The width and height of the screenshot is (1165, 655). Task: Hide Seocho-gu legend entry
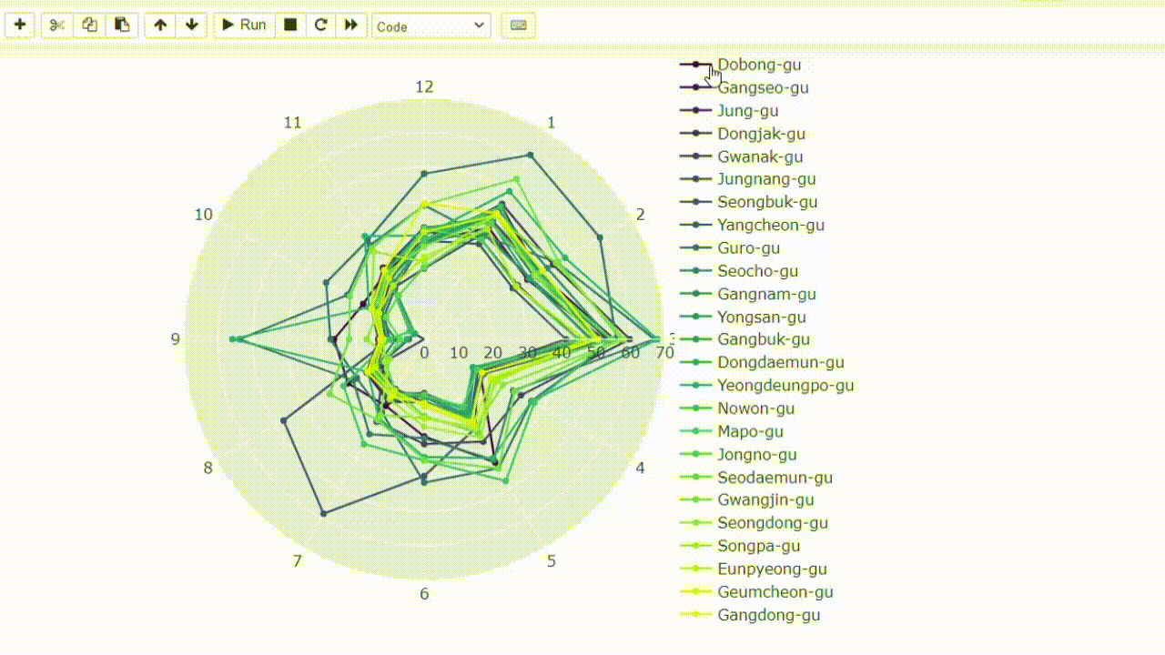(x=739, y=271)
